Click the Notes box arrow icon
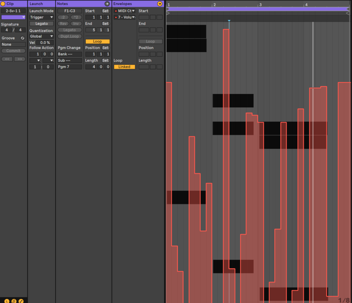 click(x=107, y=4)
